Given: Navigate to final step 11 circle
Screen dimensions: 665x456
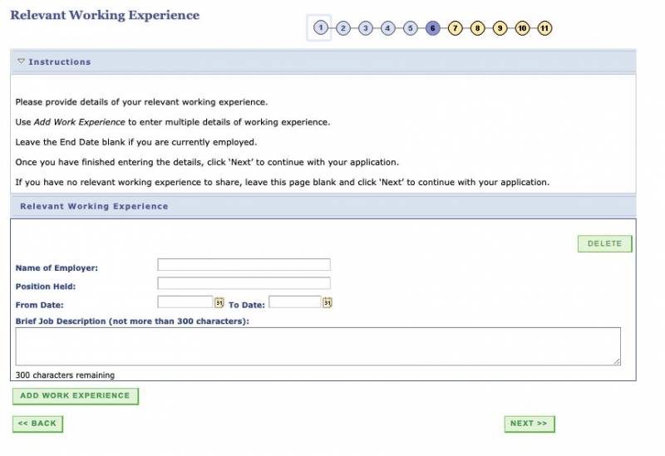Looking at the screenshot, I should [x=544, y=28].
